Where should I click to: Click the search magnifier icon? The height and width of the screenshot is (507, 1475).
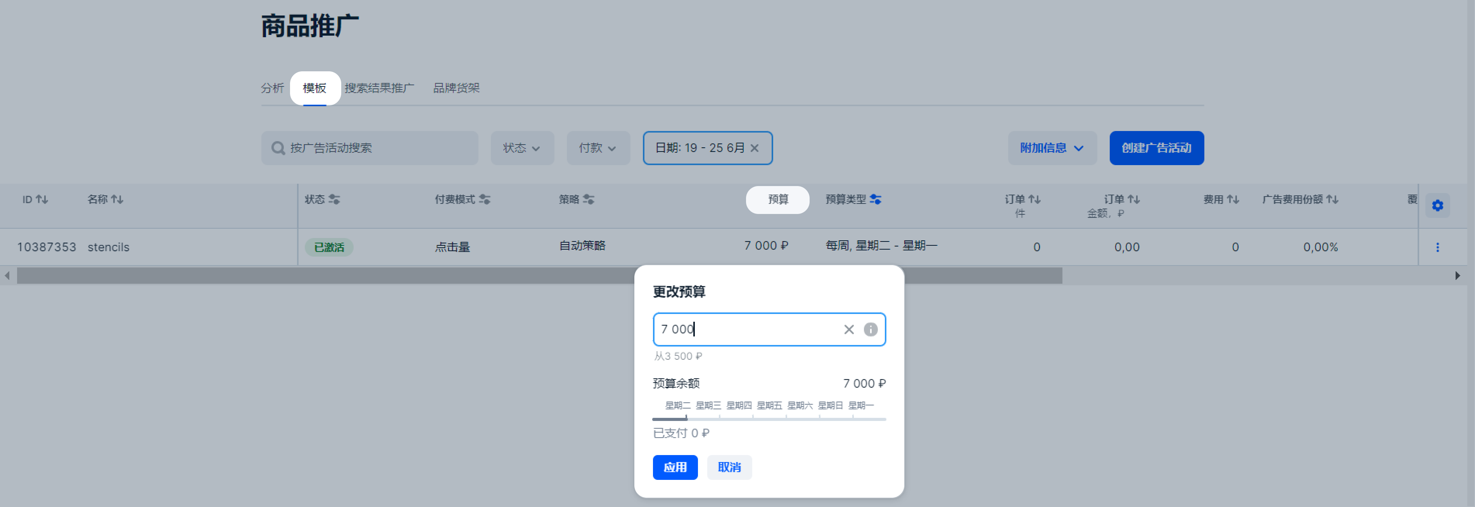coord(278,148)
